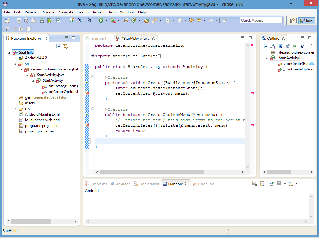Screen dimensions: 319x238
Task: Toggle Hide Non-Public Members in Outline
Action: click(294, 46)
